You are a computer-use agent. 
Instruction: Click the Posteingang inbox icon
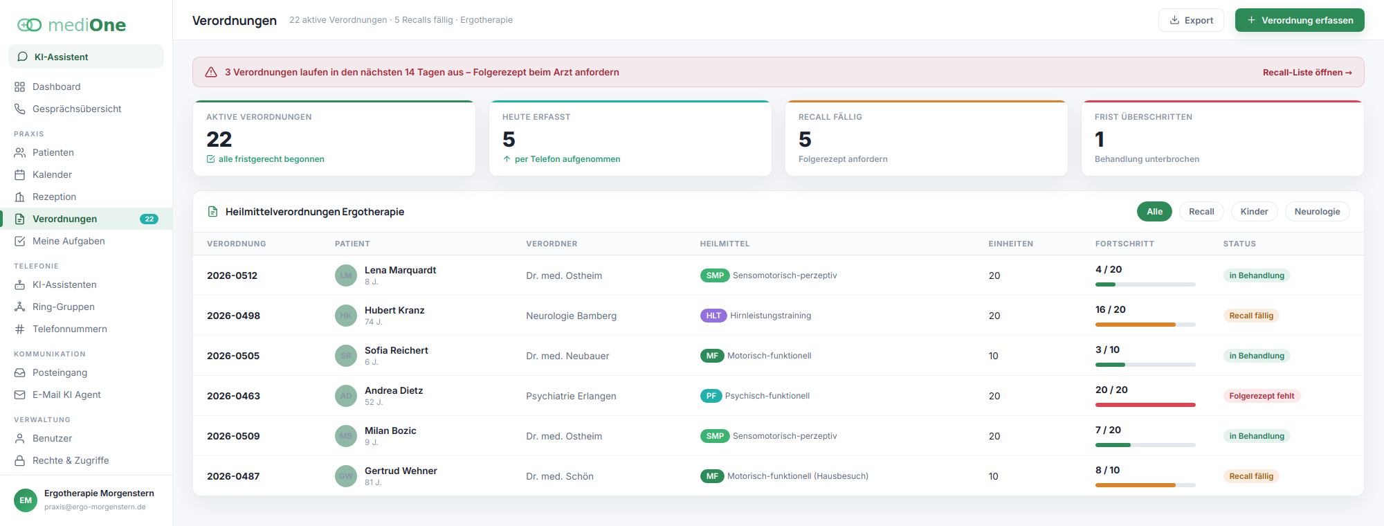20,372
